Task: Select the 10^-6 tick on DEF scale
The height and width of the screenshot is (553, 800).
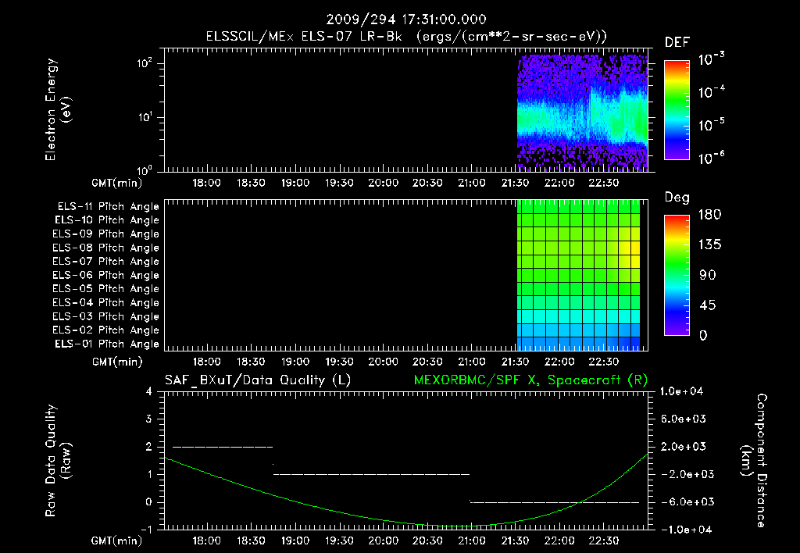Action: pyautogui.click(x=712, y=158)
